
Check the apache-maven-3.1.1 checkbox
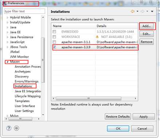tap(54, 42)
